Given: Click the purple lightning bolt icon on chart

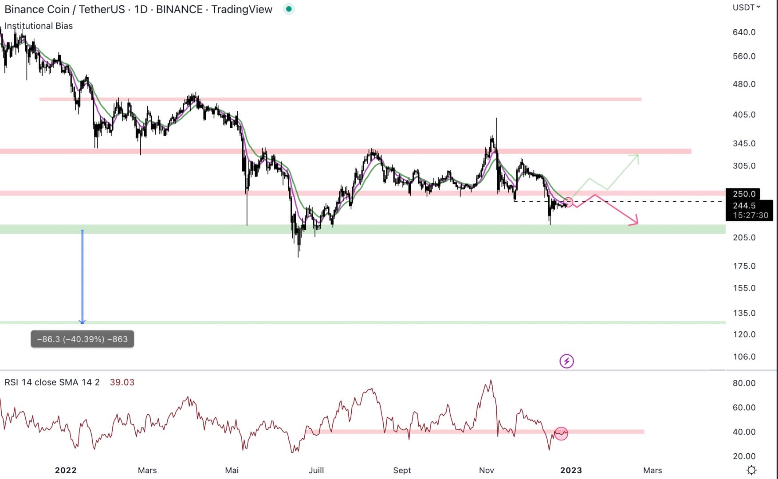Looking at the screenshot, I should coord(567,361).
